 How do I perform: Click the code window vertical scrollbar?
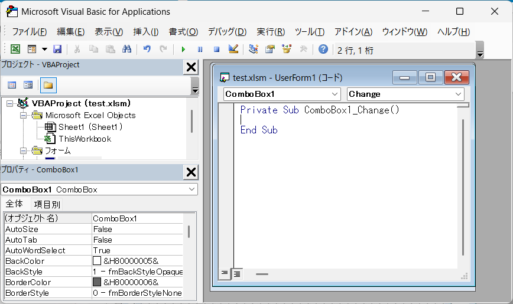(463, 187)
